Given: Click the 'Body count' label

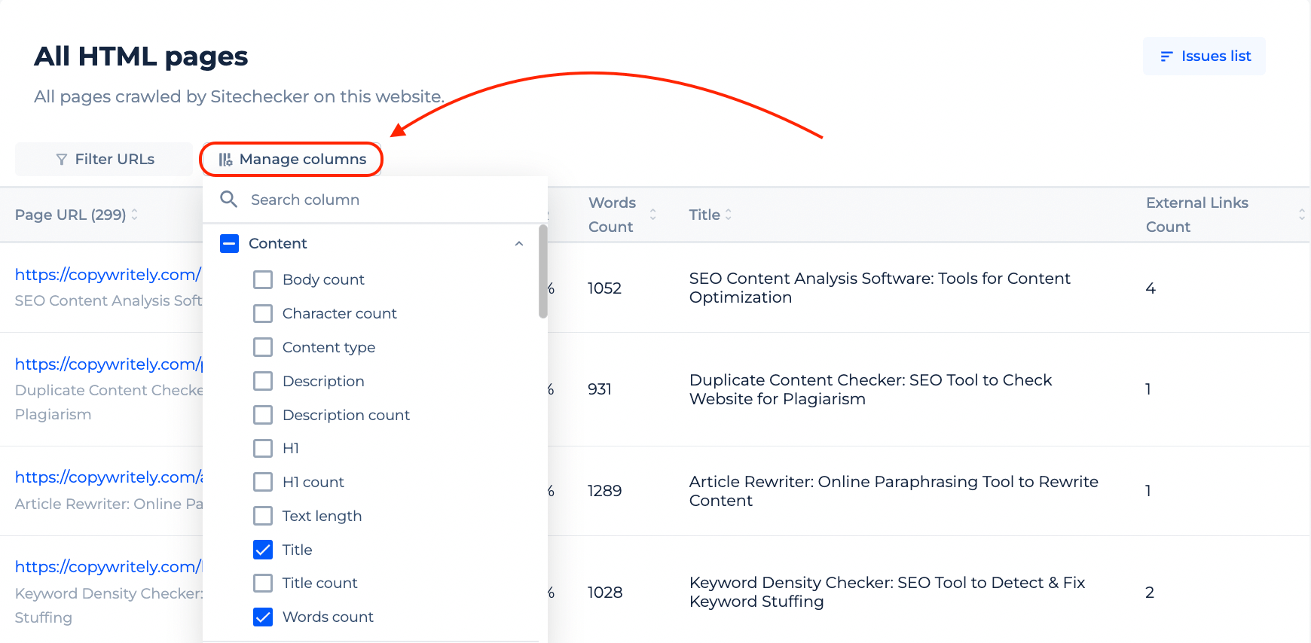Looking at the screenshot, I should 323,279.
